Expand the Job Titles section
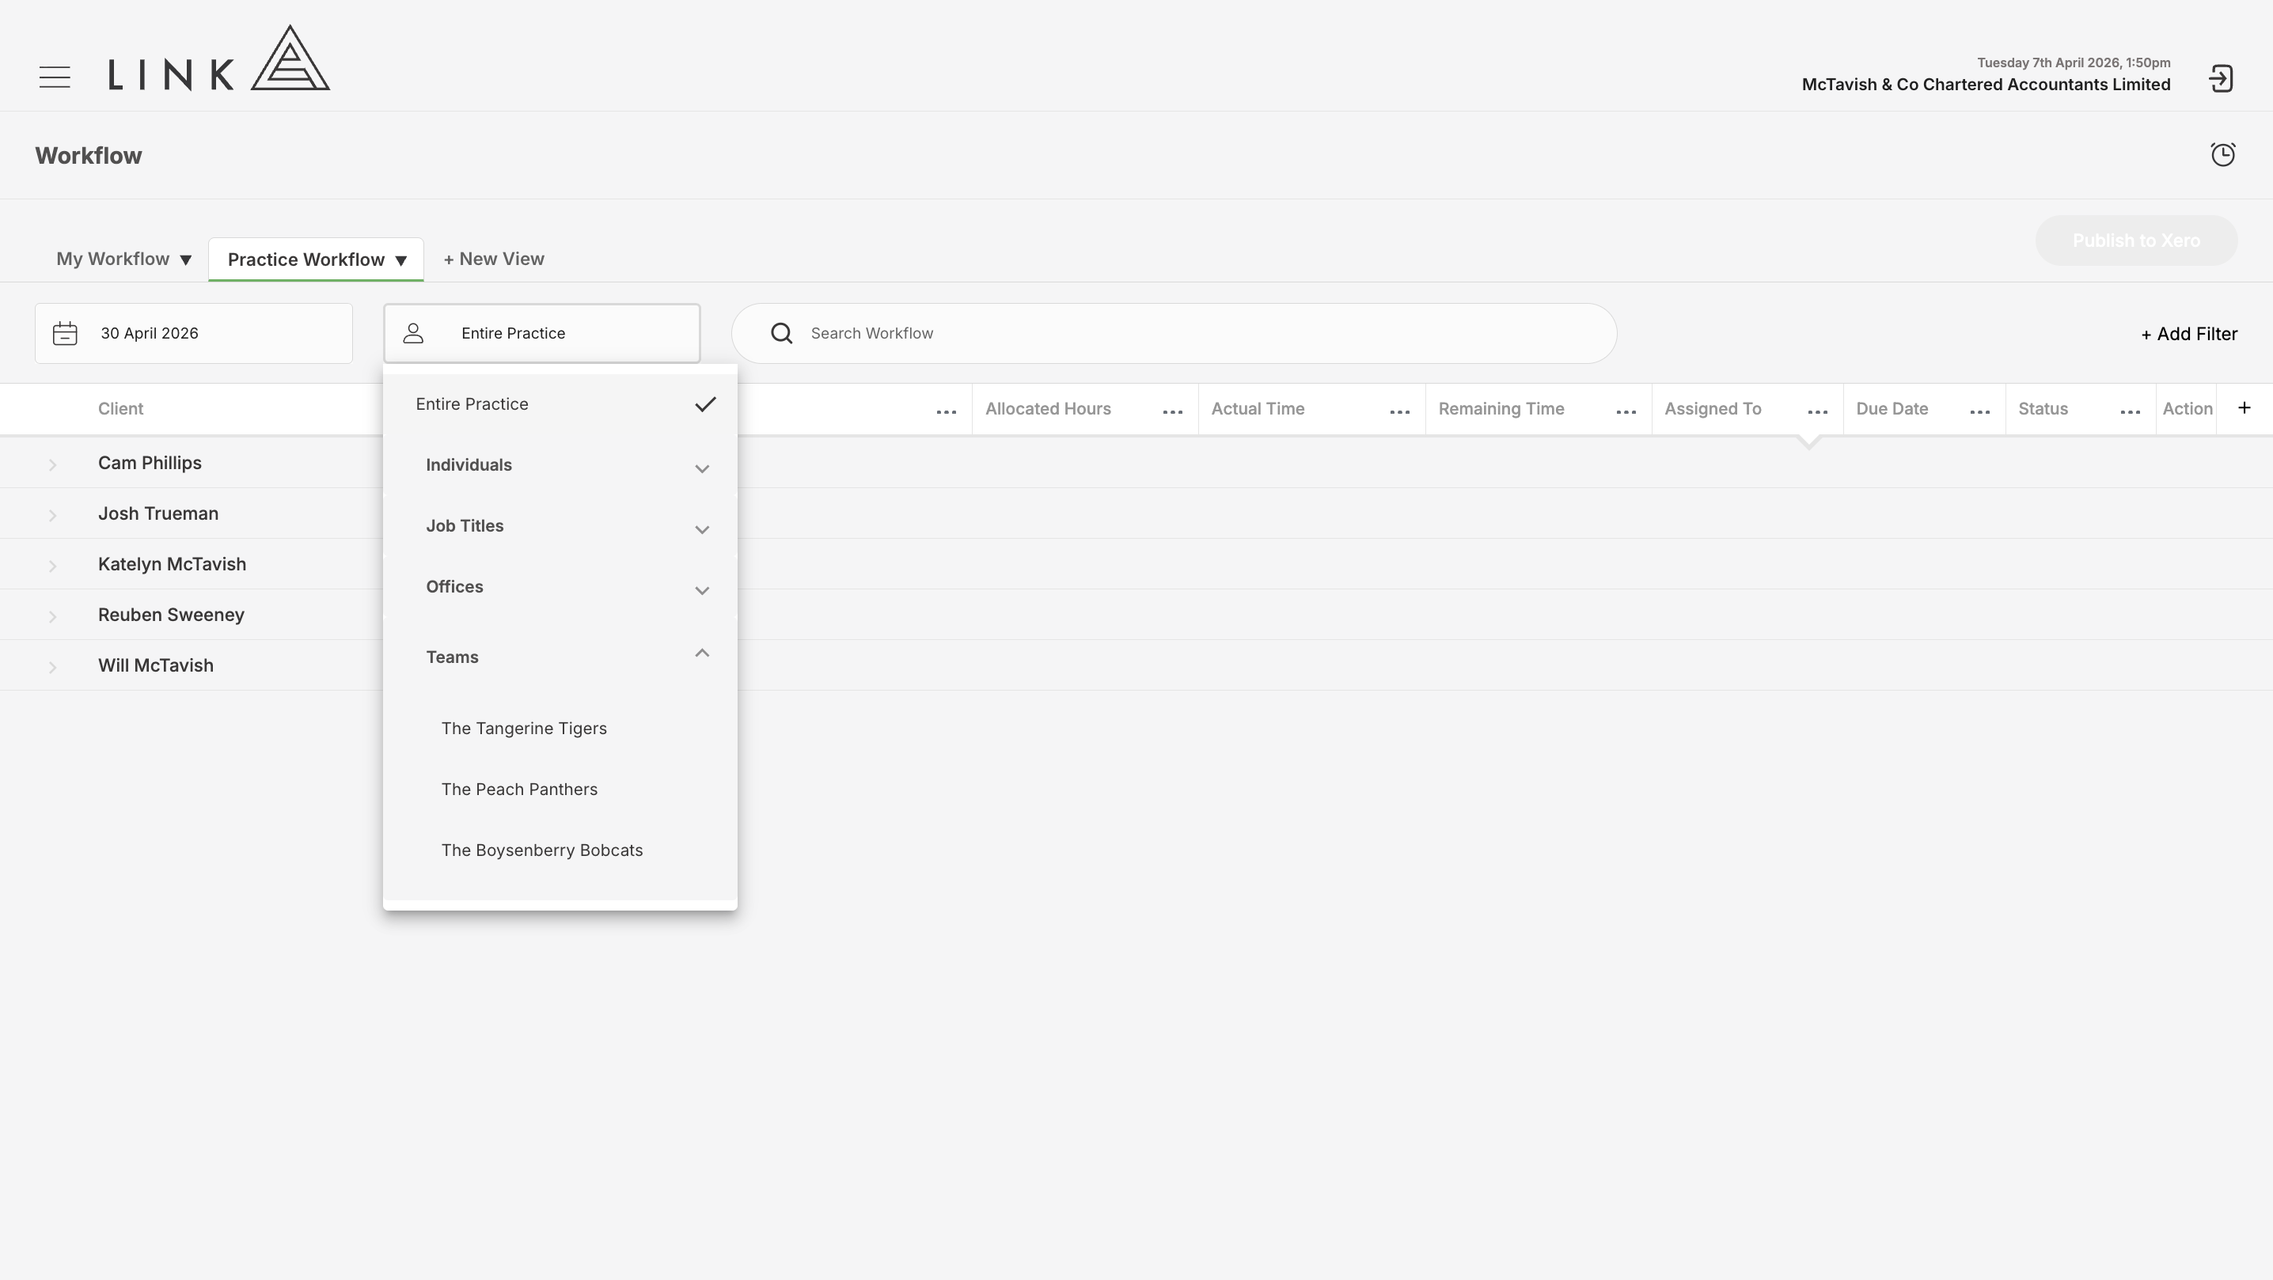The image size is (2273, 1280). tap(560, 526)
